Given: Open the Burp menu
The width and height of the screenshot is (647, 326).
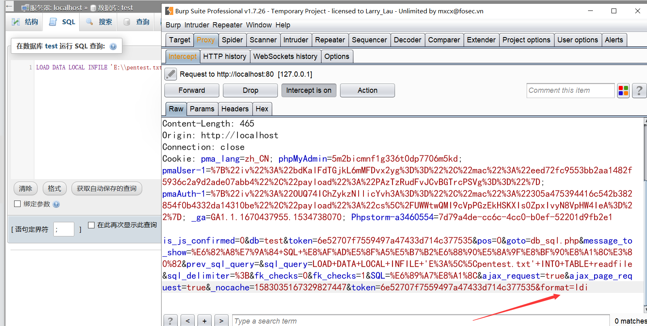Looking at the screenshot, I should tap(173, 25).
